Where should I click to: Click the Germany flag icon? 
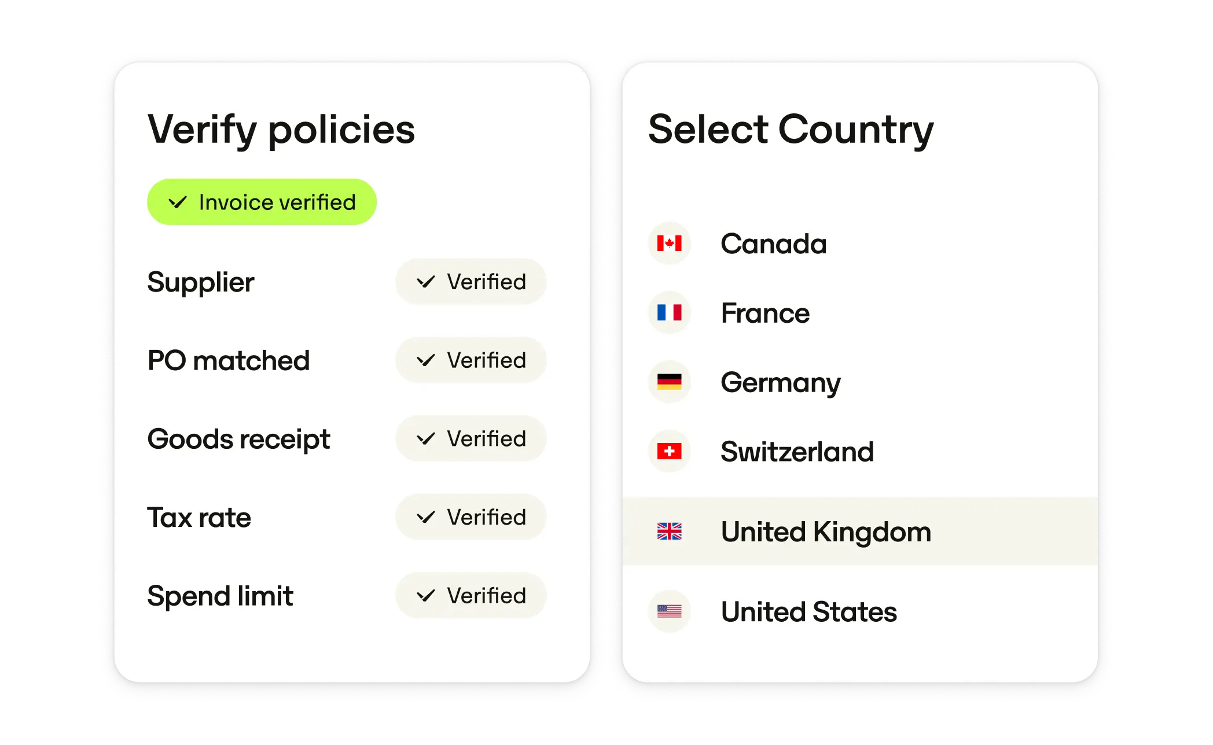(x=670, y=382)
